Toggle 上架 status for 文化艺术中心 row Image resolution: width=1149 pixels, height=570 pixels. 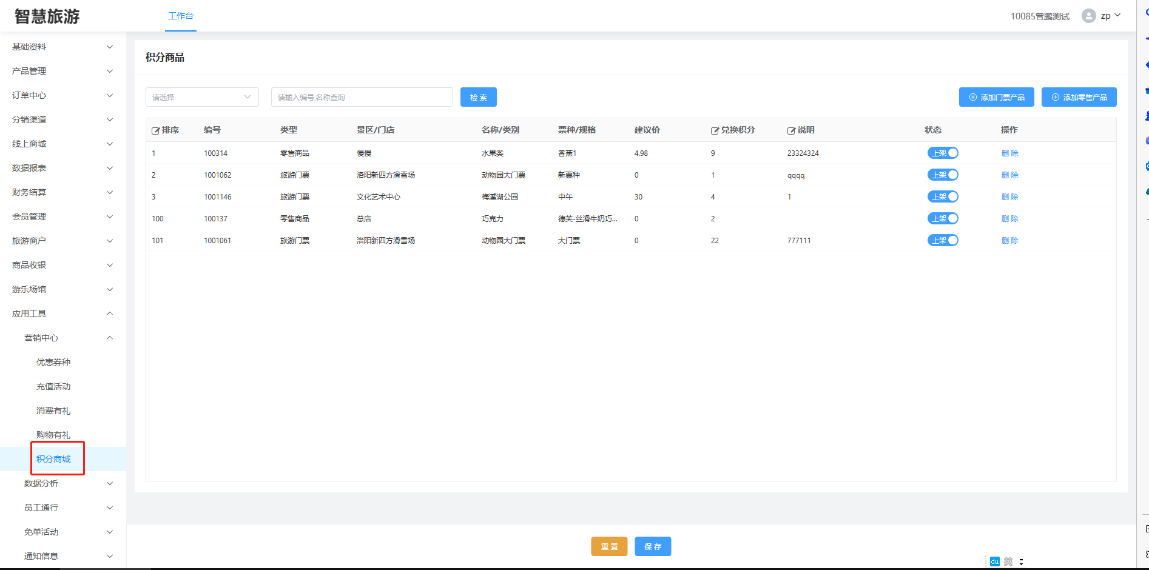[943, 197]
